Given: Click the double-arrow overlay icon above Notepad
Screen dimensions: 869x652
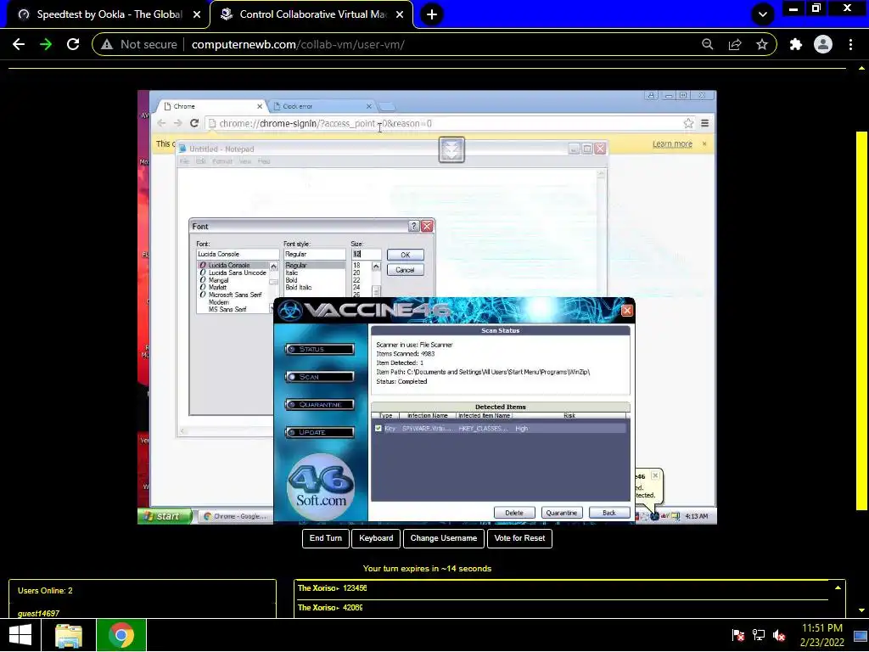Looking at the screenshot, I should pyautogui.click(x=451, y=150).
